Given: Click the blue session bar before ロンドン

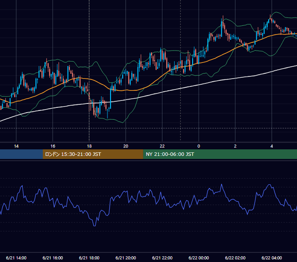Looking at the screenshot, I should coord(21,154).
